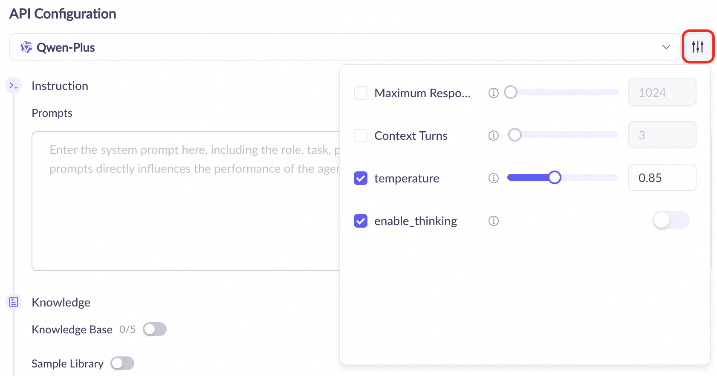Open the Qwen-Plus model dropdown
This screenshot has width=717, height=376.
click(x=341, y=47)
